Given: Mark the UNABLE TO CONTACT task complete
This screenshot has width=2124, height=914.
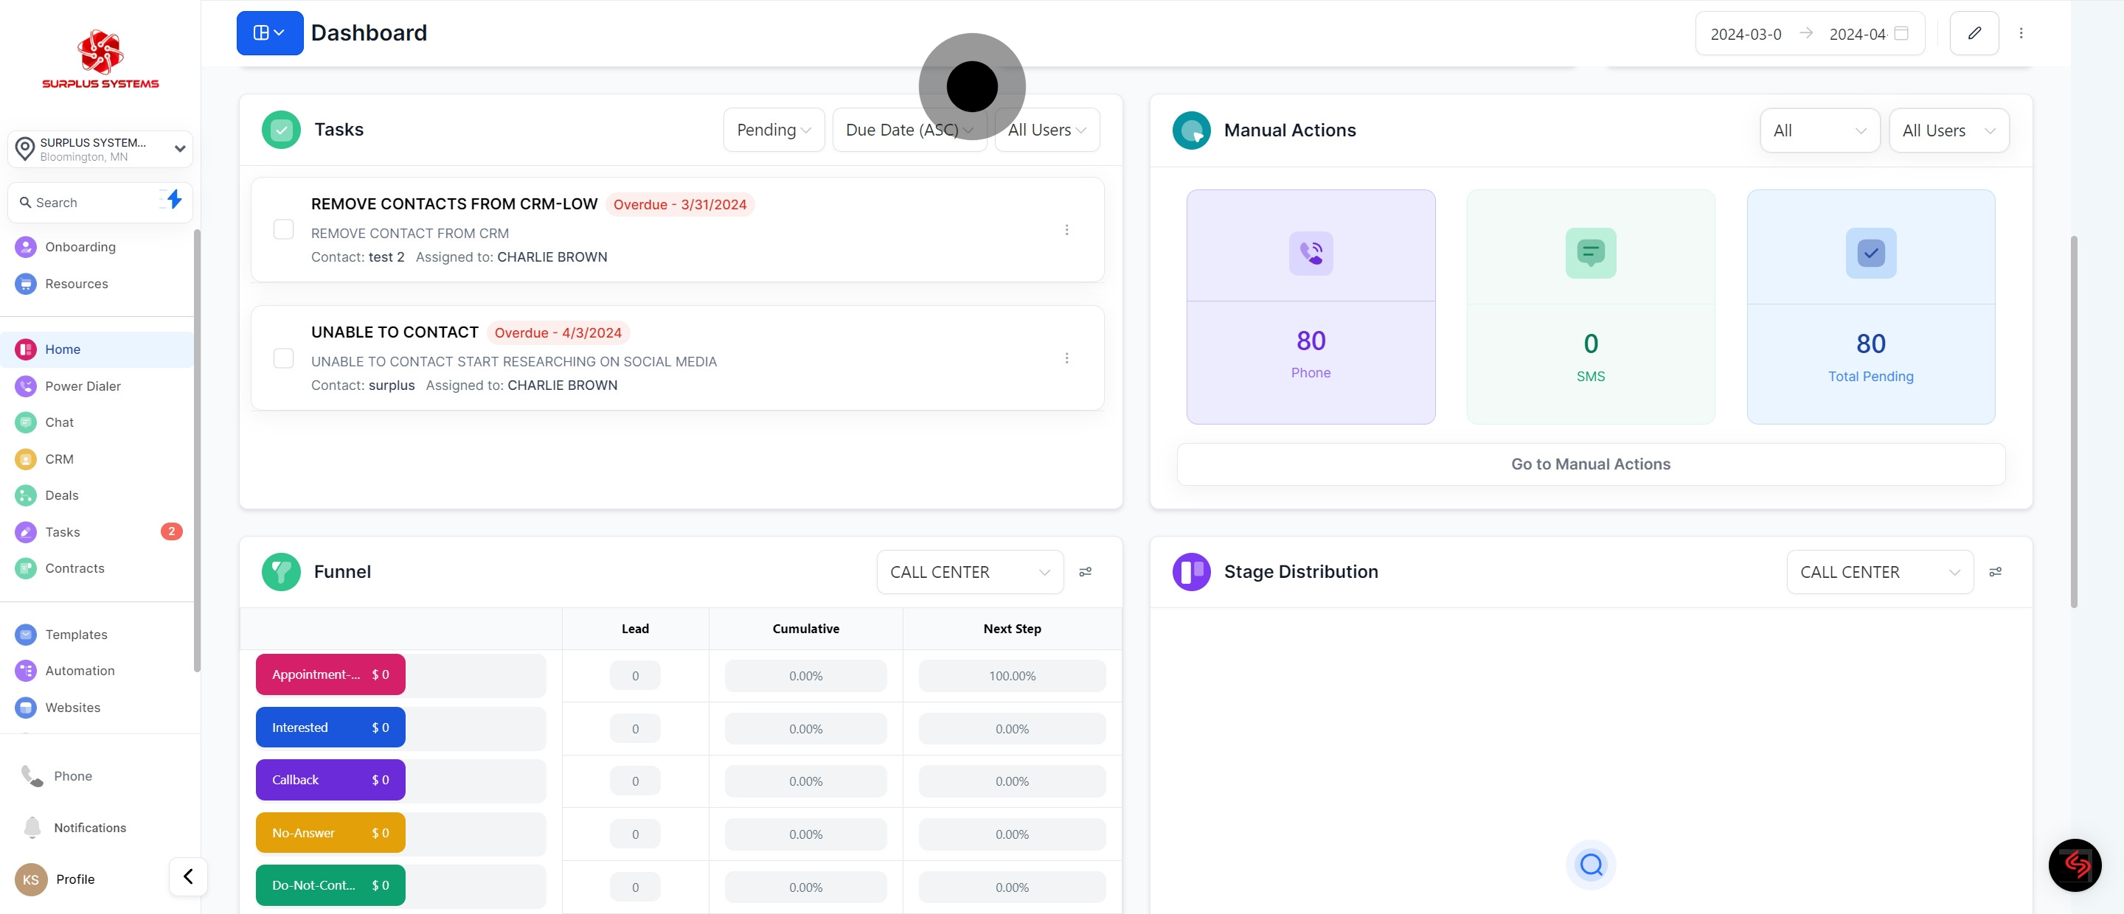Looking at the screenshot, I should point(282,358).
